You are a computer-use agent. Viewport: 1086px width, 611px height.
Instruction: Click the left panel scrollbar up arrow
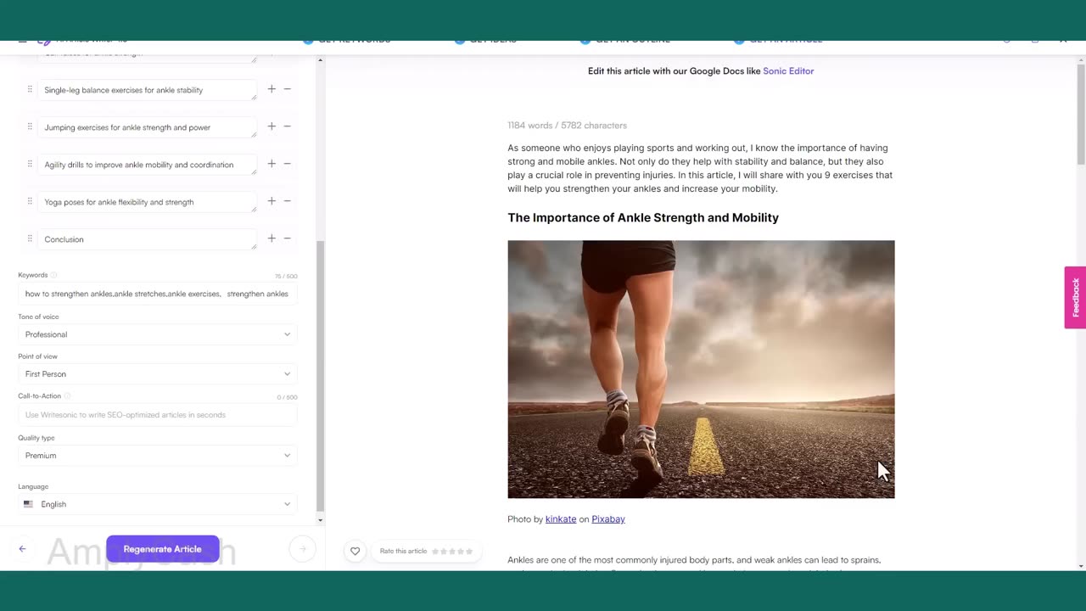coord(320,60)
